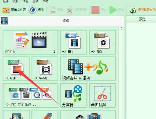Open the 视频合并 & 混流 tile
This screenshot has height=119, width=156.
88,69
